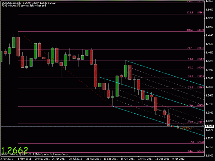Screen dimensions: 215x161
Task: Click the 8 Jan 2012 date label
Action: click(x=179, y=159)
